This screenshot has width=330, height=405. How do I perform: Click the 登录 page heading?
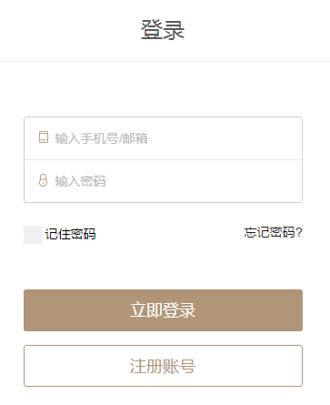pos(163,30)
